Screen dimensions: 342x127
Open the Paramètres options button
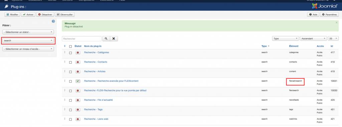tap(329, 15)
